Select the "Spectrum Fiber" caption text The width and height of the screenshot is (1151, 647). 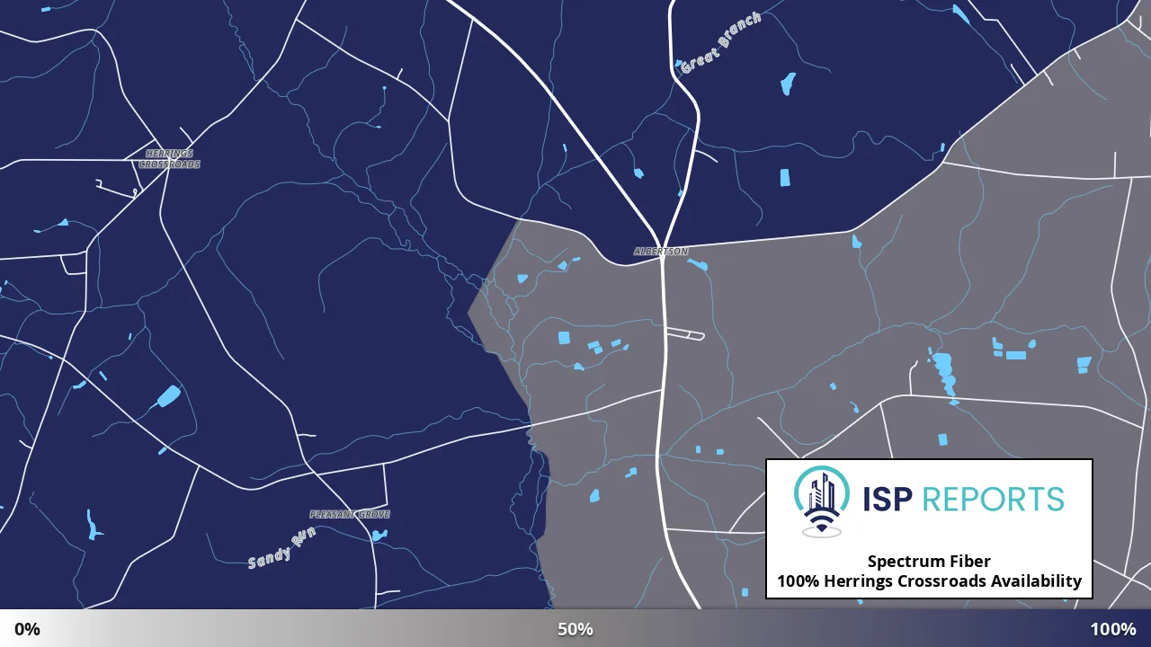coord(929,562)
